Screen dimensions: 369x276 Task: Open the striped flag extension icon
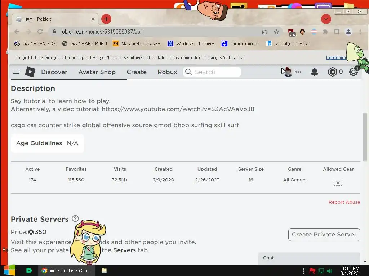click(x=314, y=32)
